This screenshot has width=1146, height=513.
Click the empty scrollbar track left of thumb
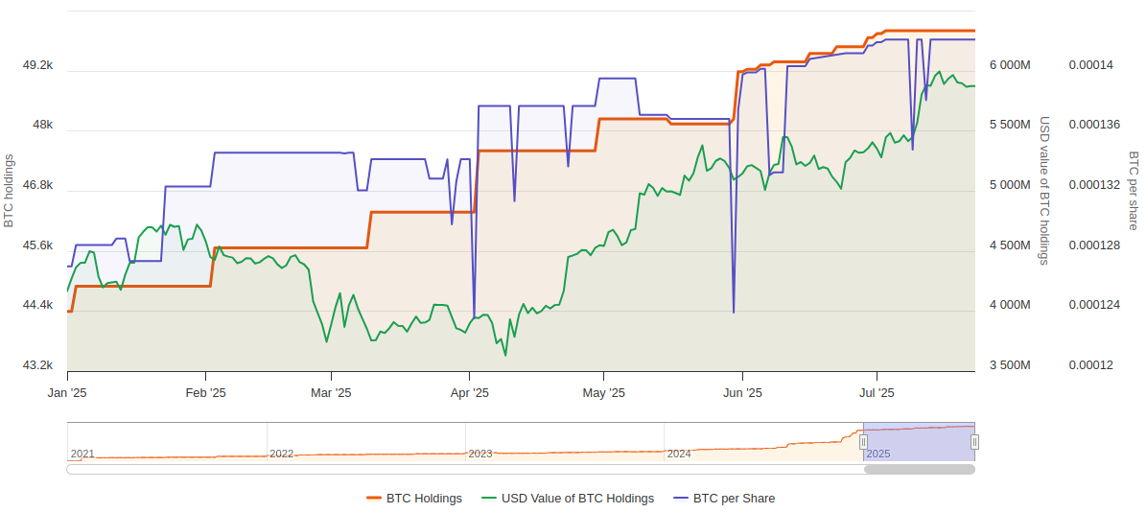(460, 470)
